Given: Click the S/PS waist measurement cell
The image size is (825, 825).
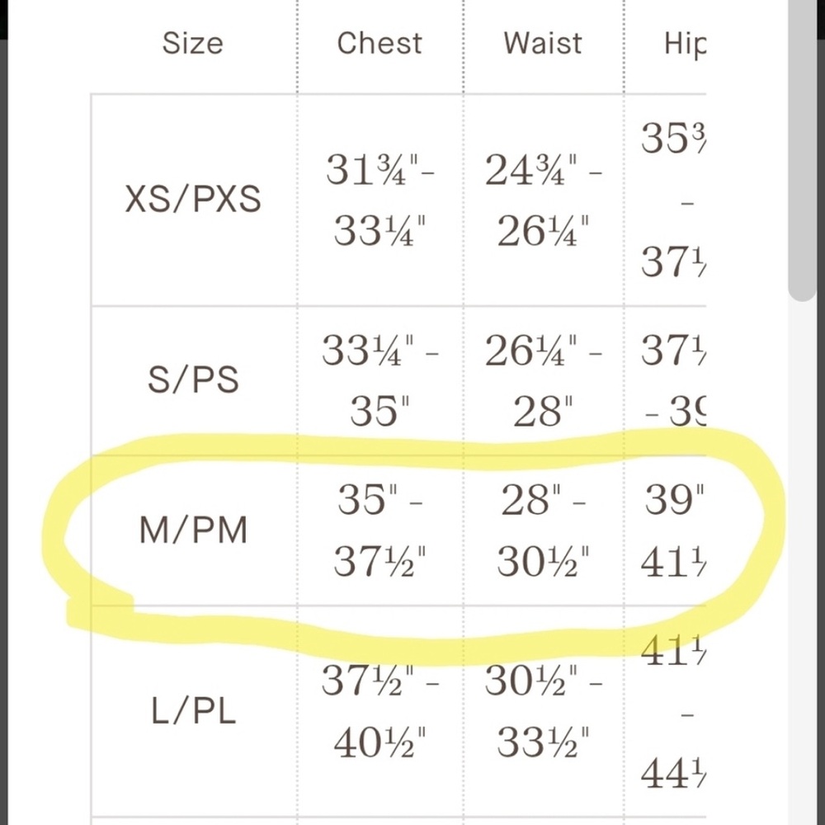Looking at the screenshot, I should 544,380.
